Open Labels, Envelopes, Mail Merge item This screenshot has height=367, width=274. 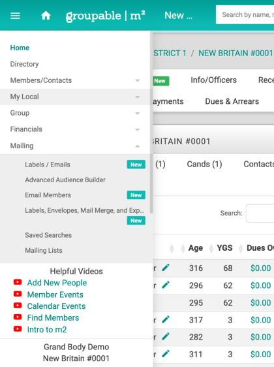click(84, 210)
